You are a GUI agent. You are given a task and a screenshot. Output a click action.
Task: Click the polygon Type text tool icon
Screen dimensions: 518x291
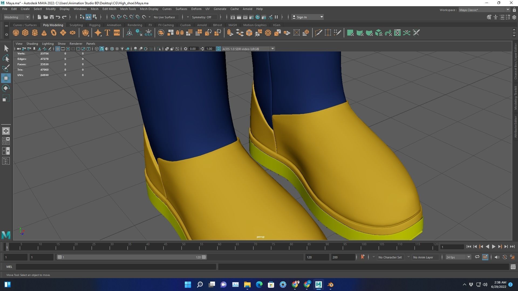click(x=107, y=33)
